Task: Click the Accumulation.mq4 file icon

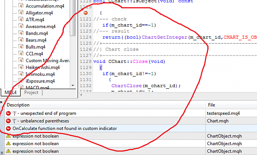Action: 21,6
